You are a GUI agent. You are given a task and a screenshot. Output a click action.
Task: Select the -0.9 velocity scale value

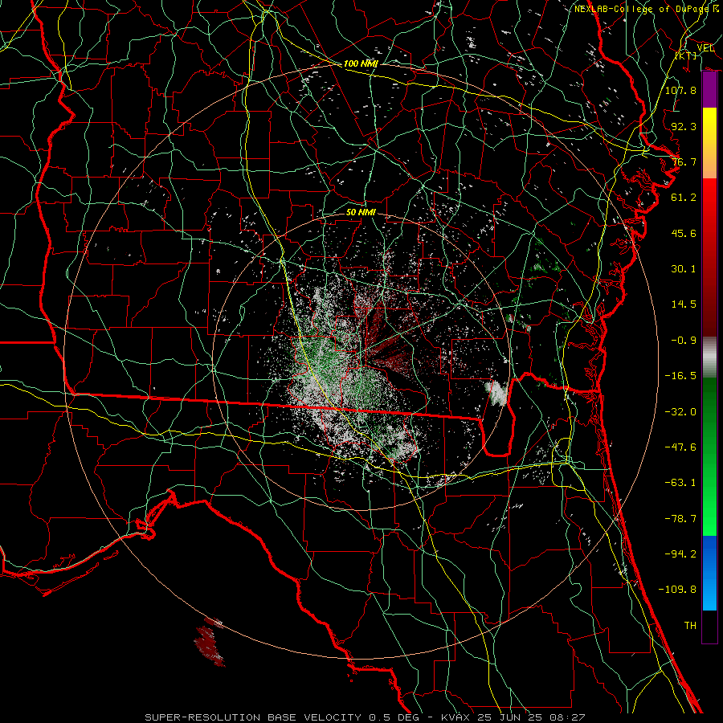(684, 341)
